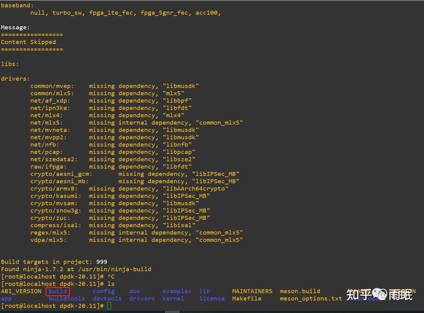The height and width of the screenshot is (313, 424).
Task: Click the devtools directory entry
Action: [x=107, y=299]
